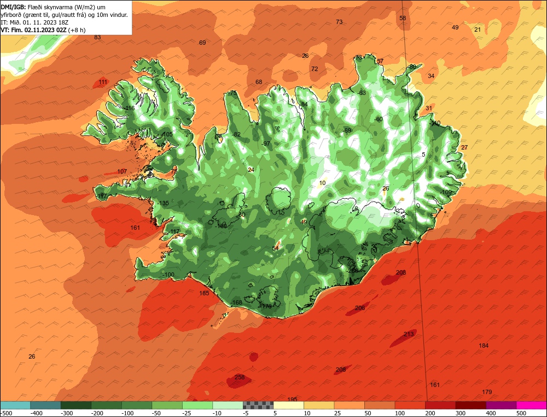Click the value -117 in the southwest
This screenshot has height=417, width=547.
coord(174,231)
